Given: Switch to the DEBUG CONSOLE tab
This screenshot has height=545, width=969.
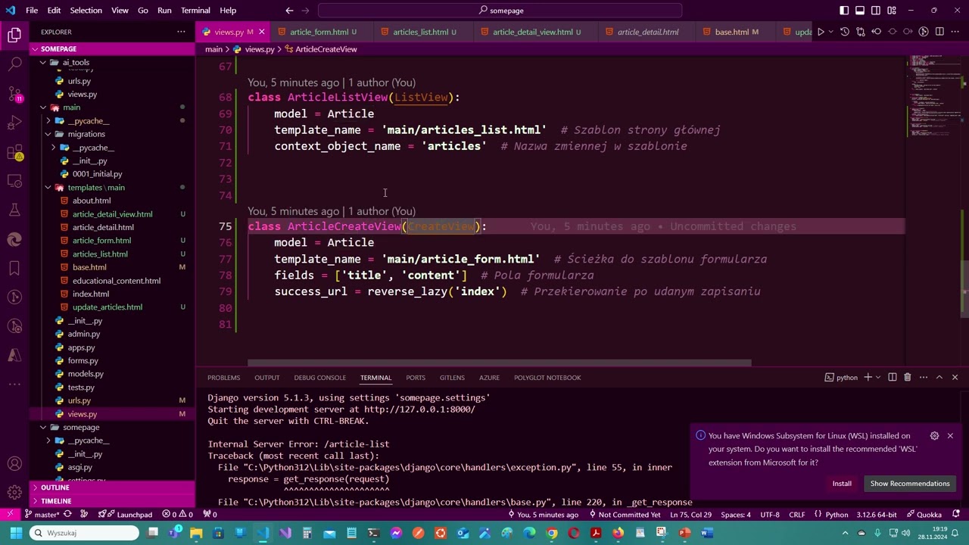Looking at the screenshot, I should coord(319,377).
